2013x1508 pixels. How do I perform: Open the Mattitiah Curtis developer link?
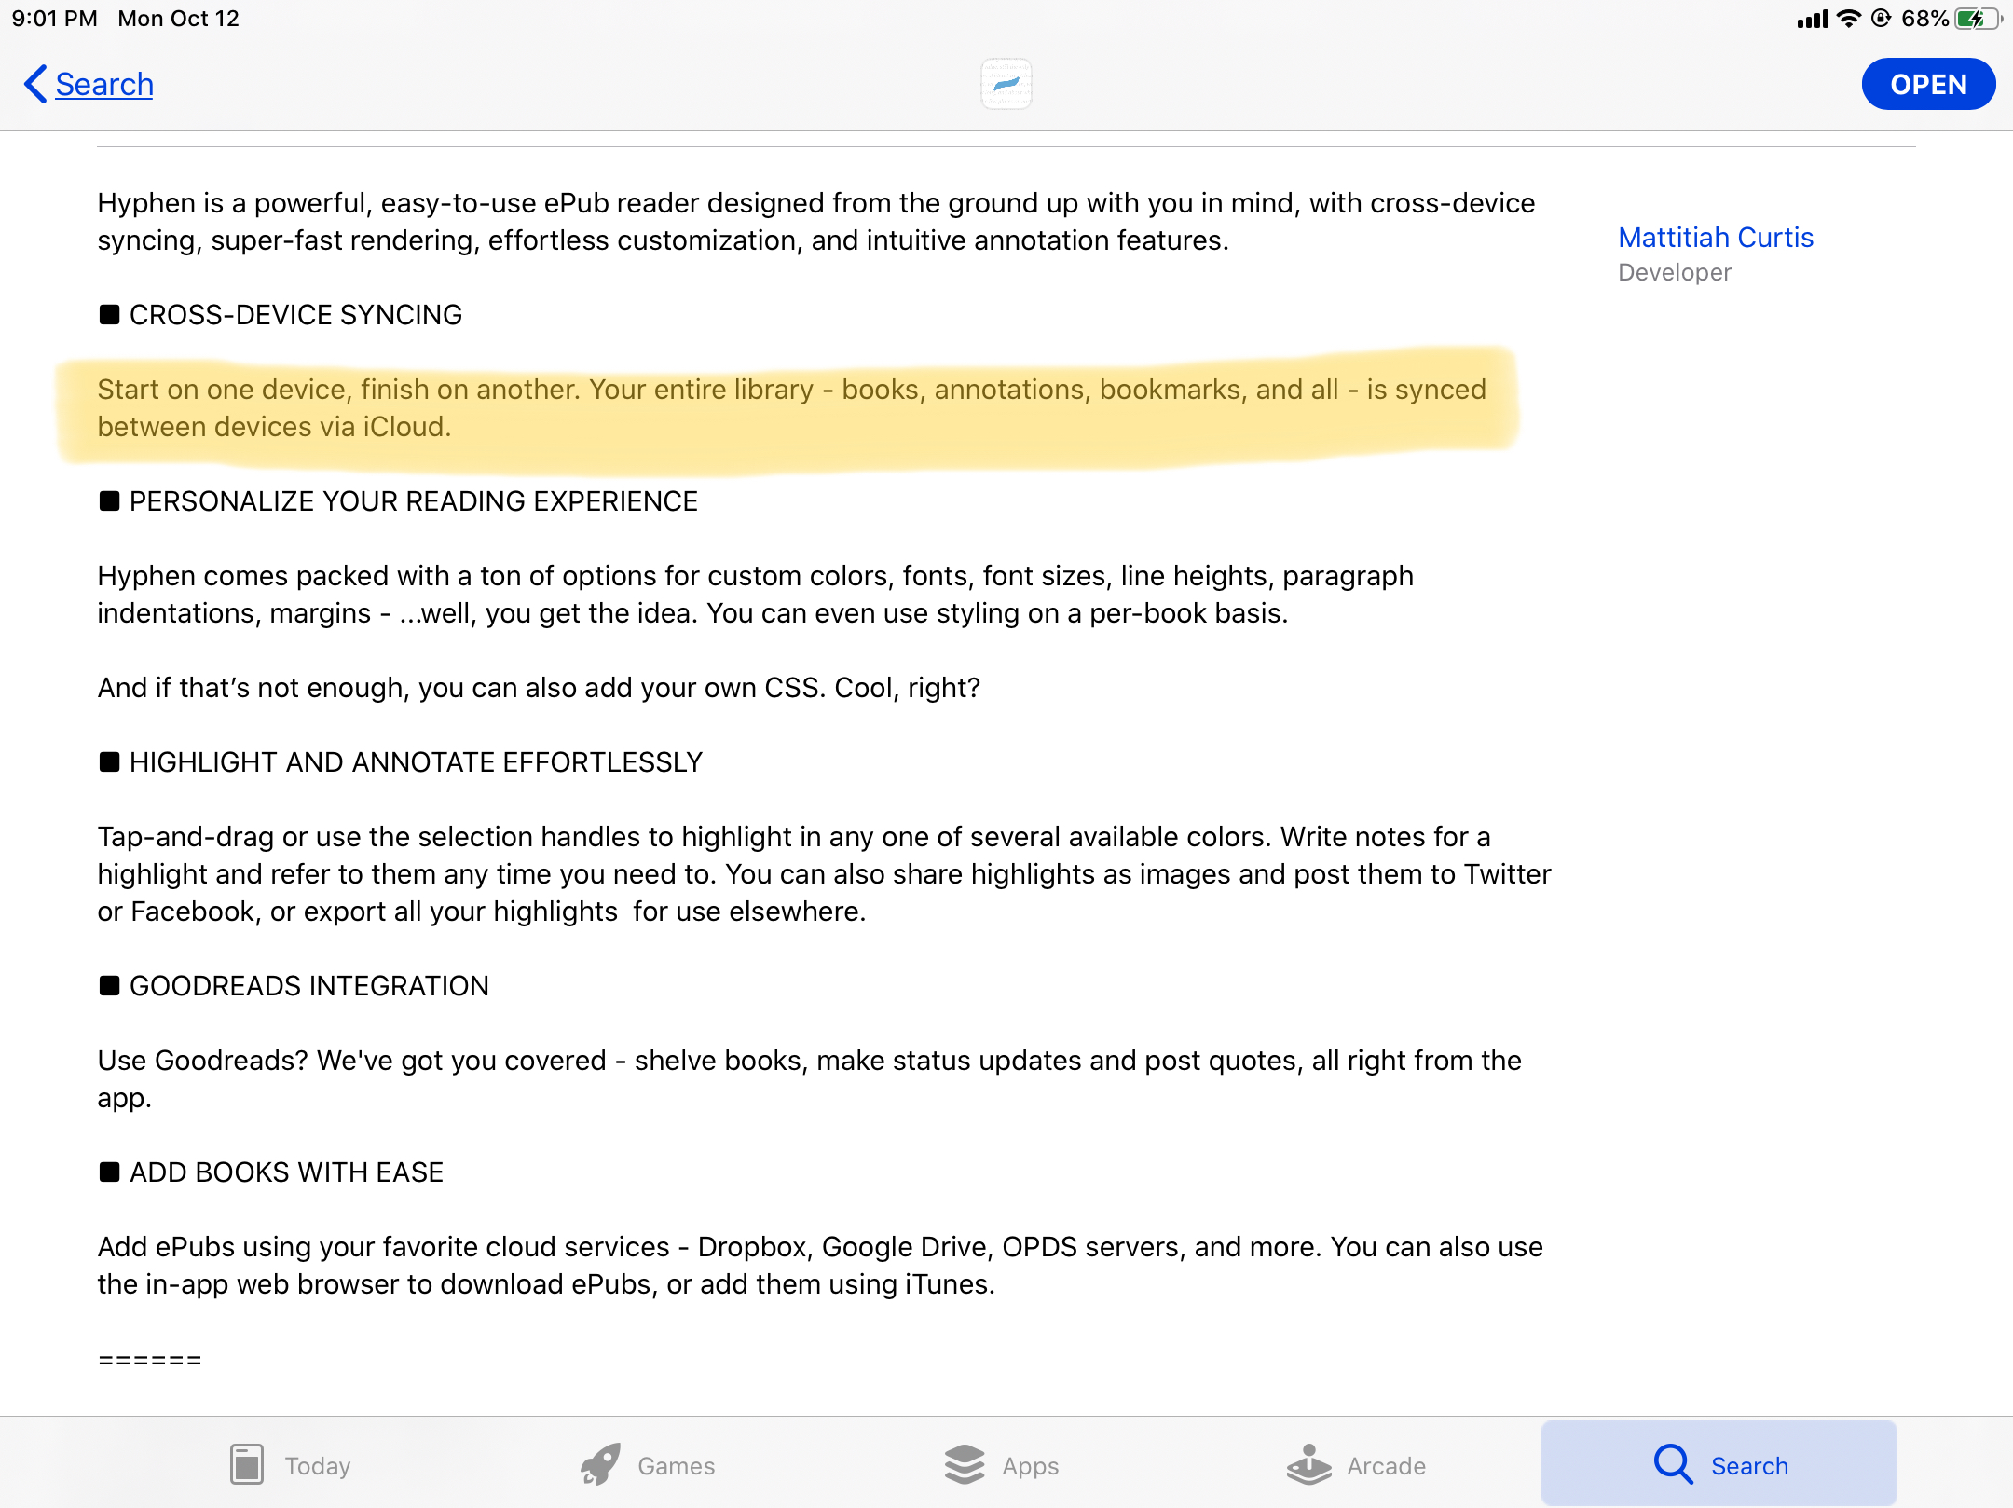coord(1715,238)
